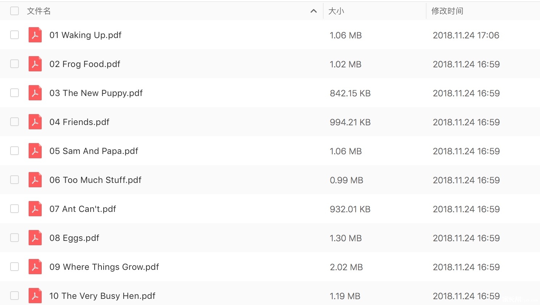The image size is (540, 305).
Task: Select checkbox for 02 Frog Food.pdf
Action: (14, 64)
